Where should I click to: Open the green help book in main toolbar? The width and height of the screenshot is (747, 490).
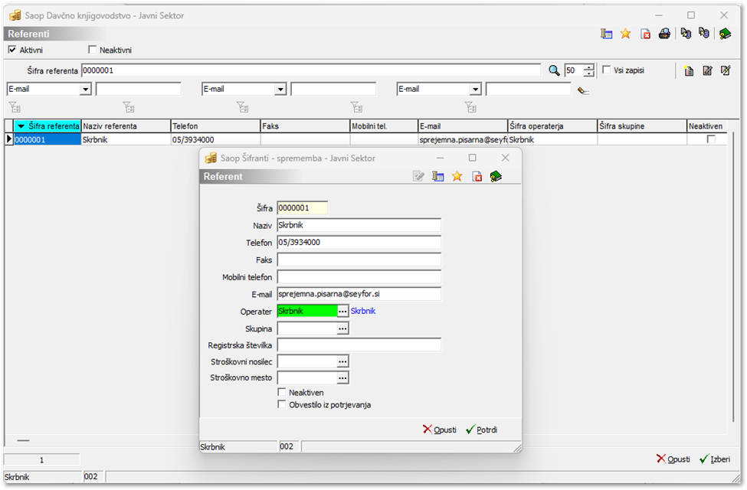[x=725, y=34]
